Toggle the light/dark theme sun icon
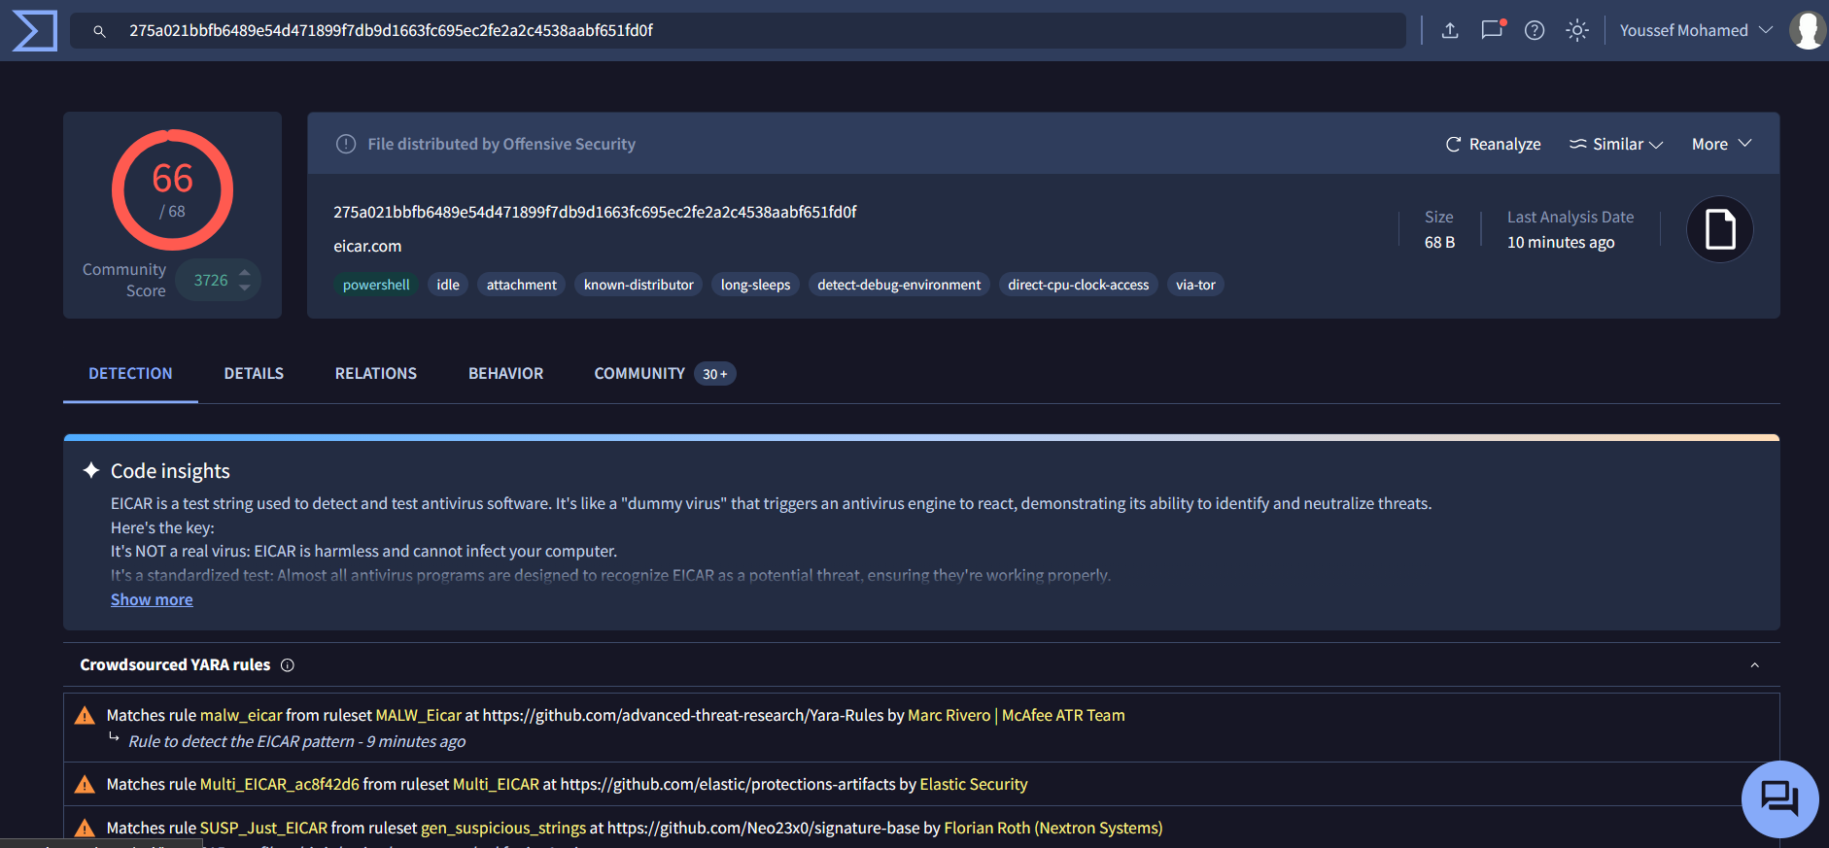Viewport: 1829px width, 848px height. pos(1577,30)
